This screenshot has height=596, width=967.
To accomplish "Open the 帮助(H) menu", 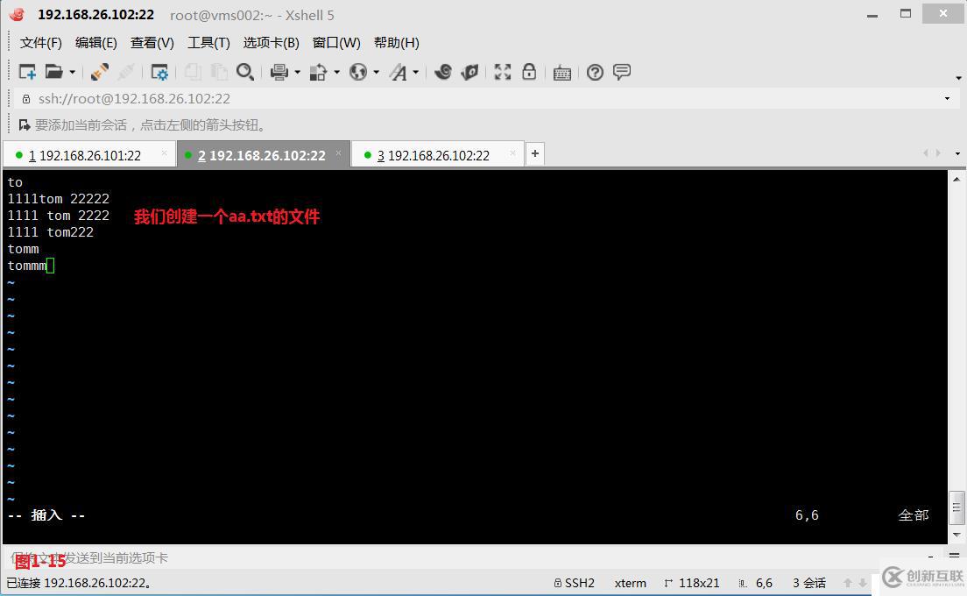I will [x=397, y=43].
